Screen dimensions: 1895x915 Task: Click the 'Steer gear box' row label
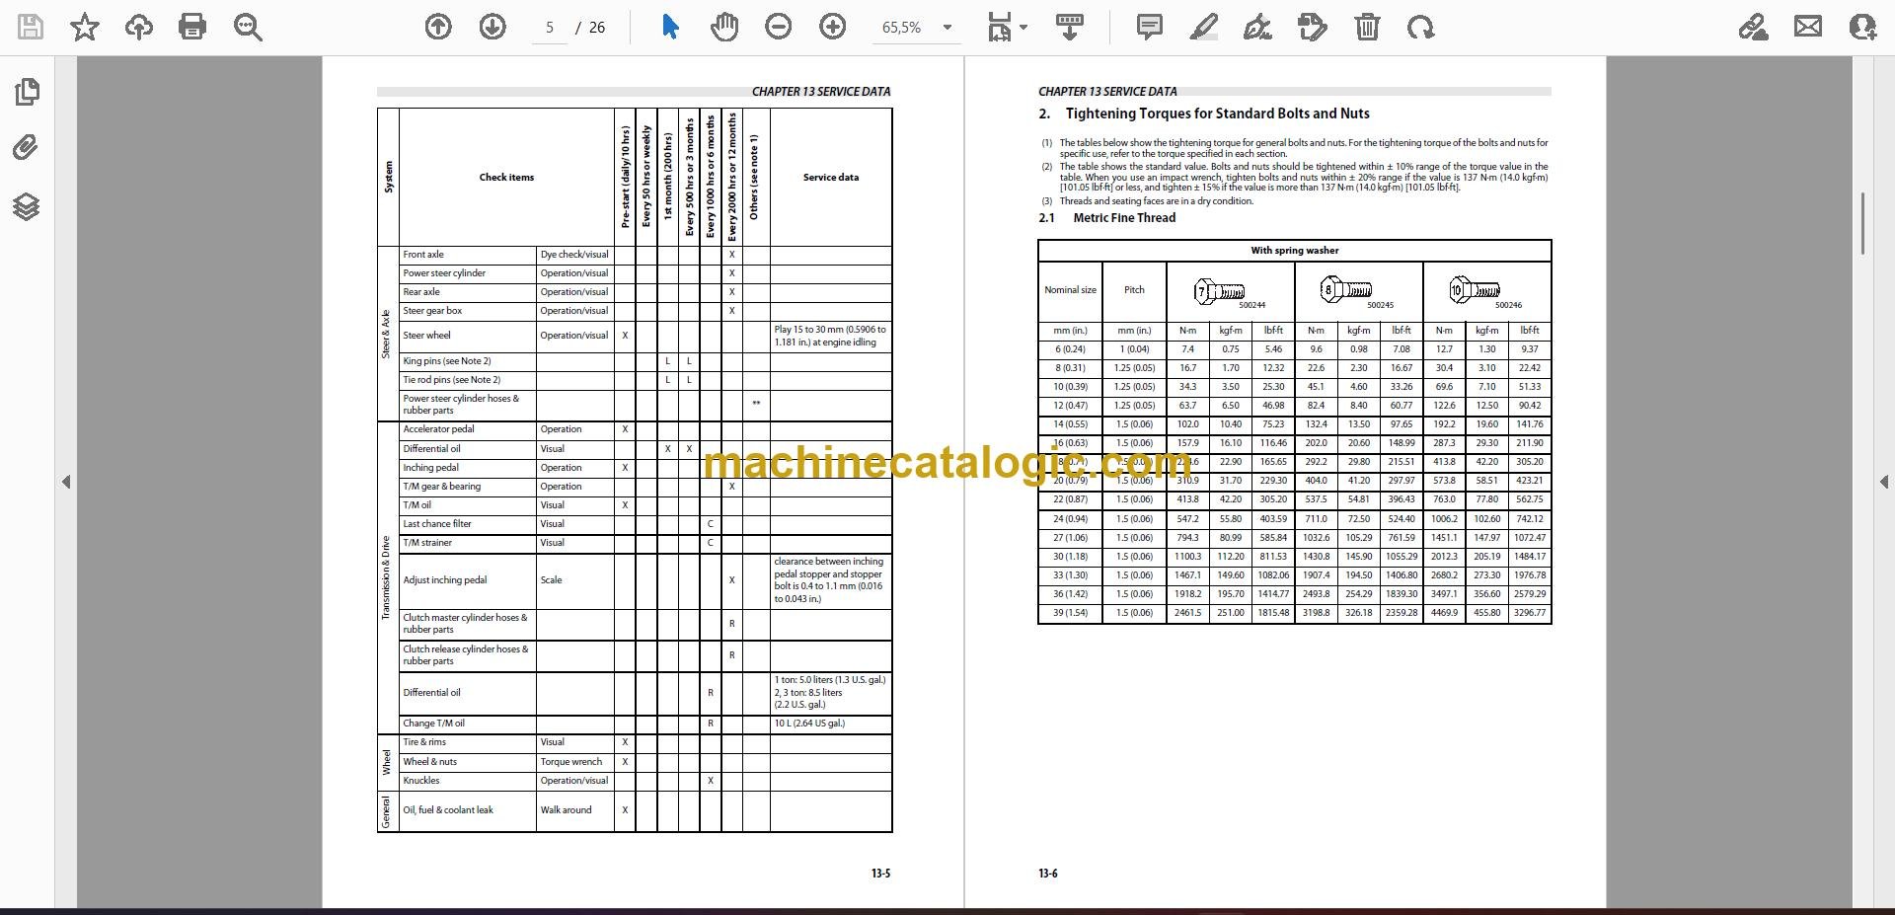(432, 311)
